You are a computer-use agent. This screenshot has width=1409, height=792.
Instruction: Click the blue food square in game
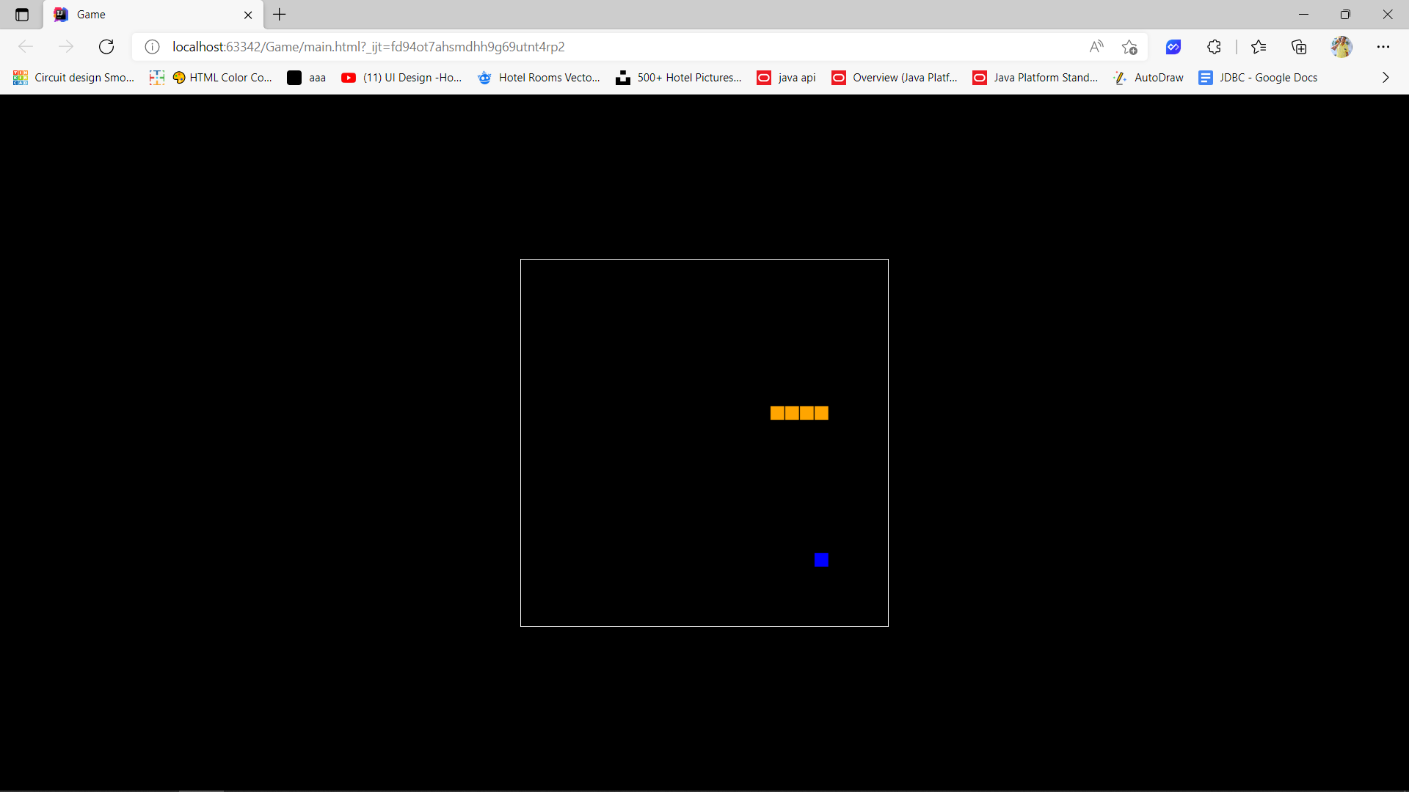tap(821, 560)
